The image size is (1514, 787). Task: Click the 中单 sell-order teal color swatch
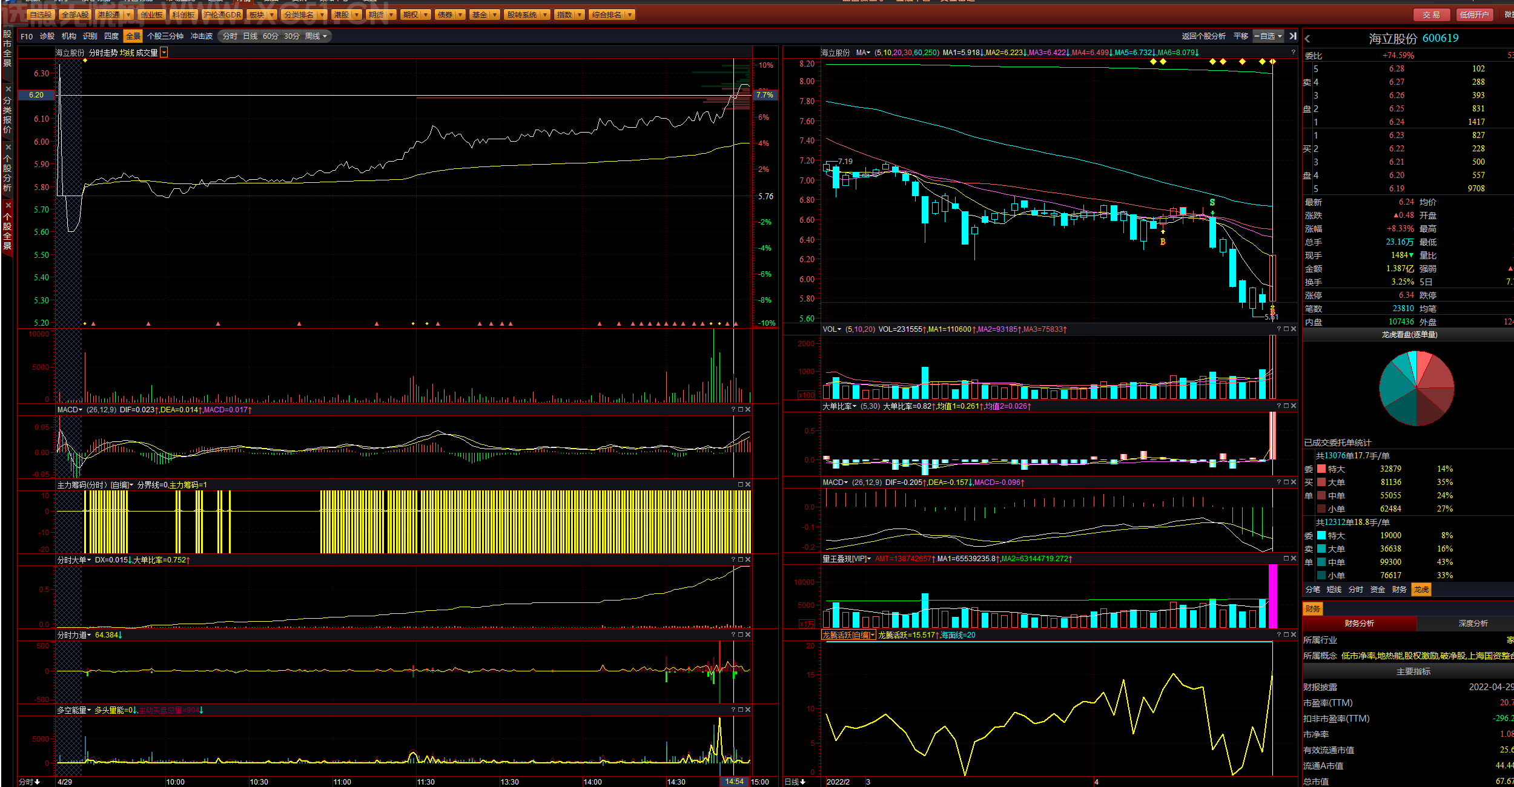click(x=1321, y=562)
